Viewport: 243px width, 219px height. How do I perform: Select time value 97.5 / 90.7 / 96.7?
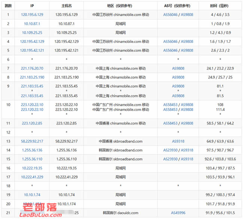pos(220,150)
